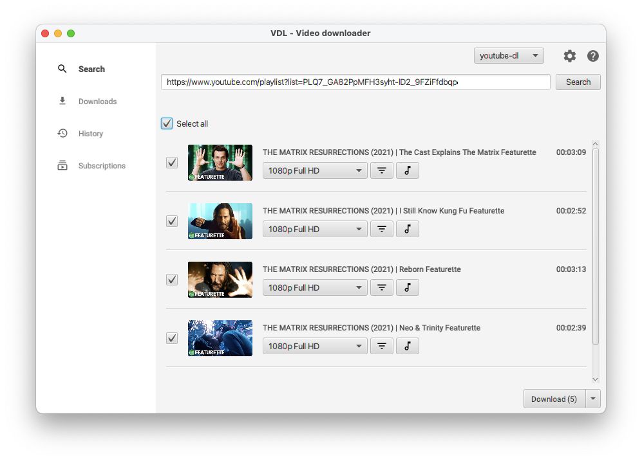The image size is (642, 461).
Task: Open the I Still Know Kung Fu thumbnail
Action: (x=220, y=221)
